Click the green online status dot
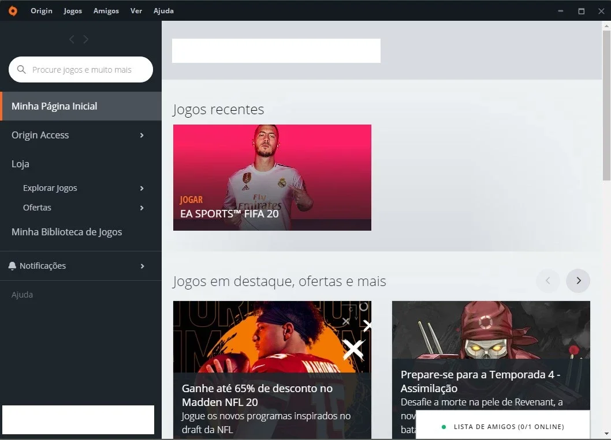The width and height of the screenshot is (611, 440). (444, 427)
